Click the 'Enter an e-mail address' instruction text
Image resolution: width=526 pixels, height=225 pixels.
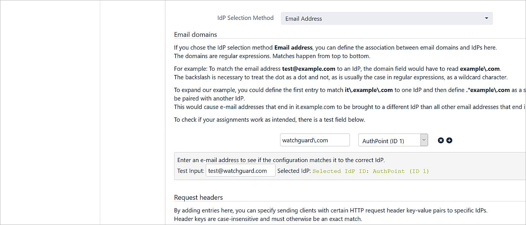[x=281, y=160]
